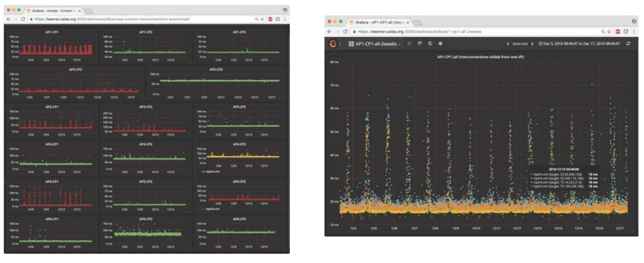Click the AP1-CP1 panel title in left dashboard
The width and height of the screenshot is (644, 263).
point(54,32)
